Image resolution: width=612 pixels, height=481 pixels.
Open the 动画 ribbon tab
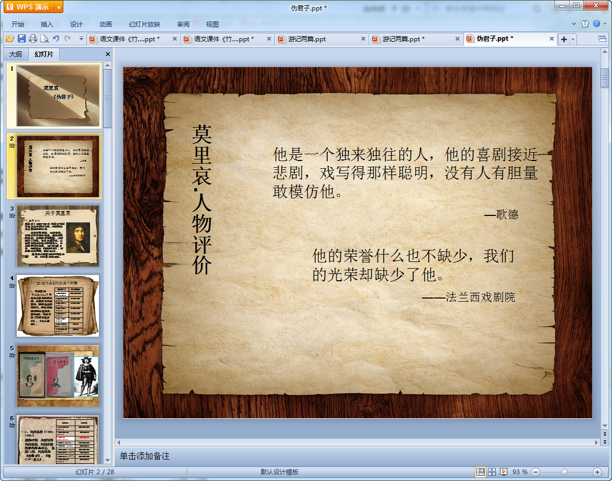[106, 24]
